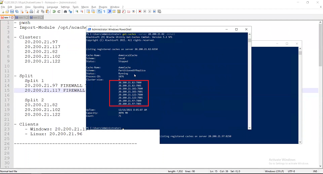Viewport: 323px width, 174px height.
Task: Print the document with the printer icon
Action: pos(31,12)
